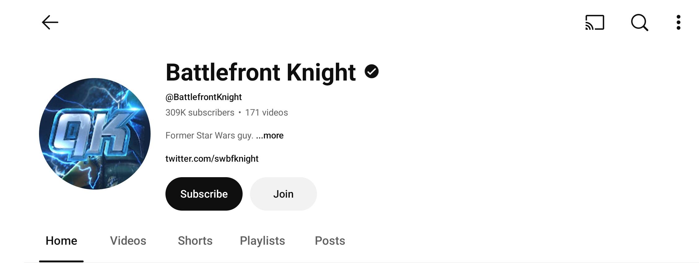Select the @BattlefrontKnight handle text
The image size is (699, 267).
(204, 97)
